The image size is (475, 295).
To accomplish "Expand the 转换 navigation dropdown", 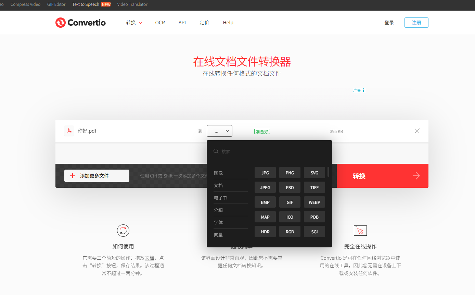I will (134, 23).
